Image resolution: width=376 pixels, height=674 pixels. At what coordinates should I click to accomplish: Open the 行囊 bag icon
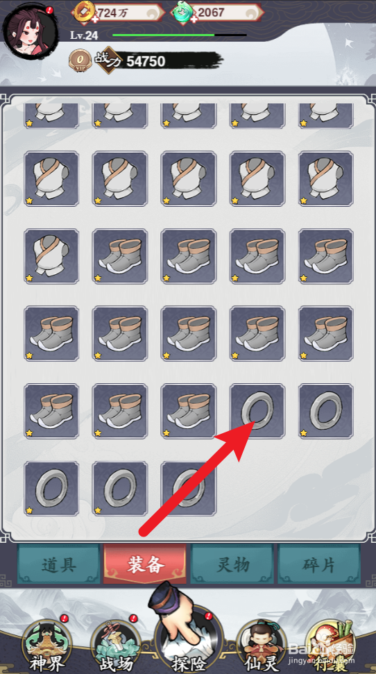330,645
